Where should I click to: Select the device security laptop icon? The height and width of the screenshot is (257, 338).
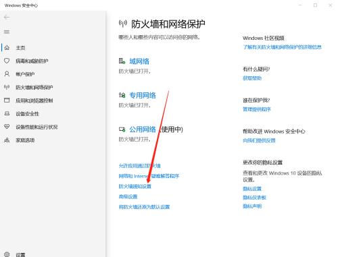point(7,113)
